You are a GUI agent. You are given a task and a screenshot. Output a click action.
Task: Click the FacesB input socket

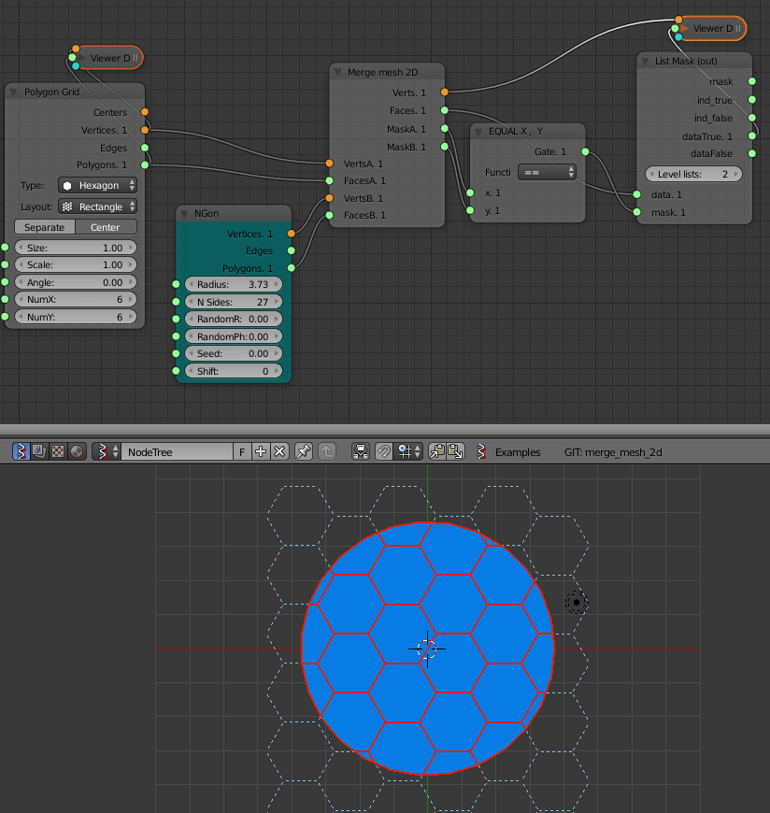(329, 215)
